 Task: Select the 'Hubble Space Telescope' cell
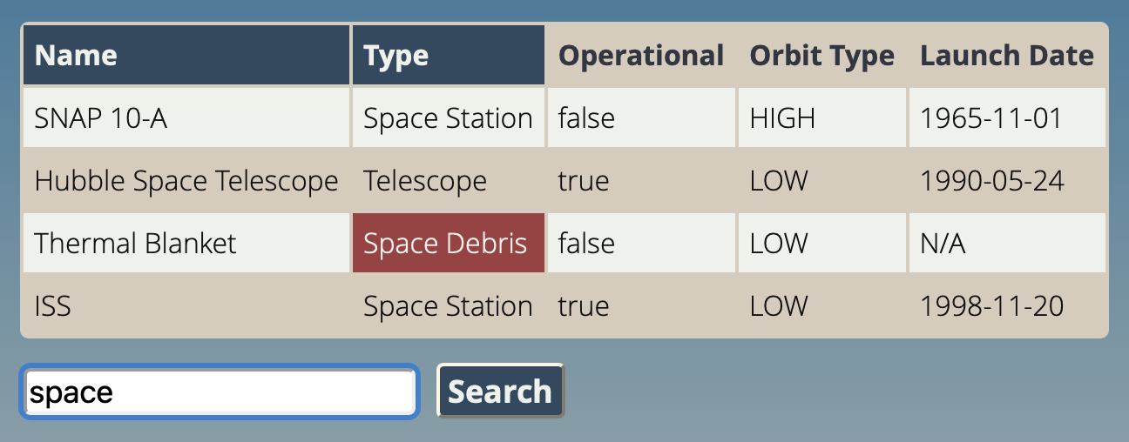pyautogui.click(x=186, y=180)
